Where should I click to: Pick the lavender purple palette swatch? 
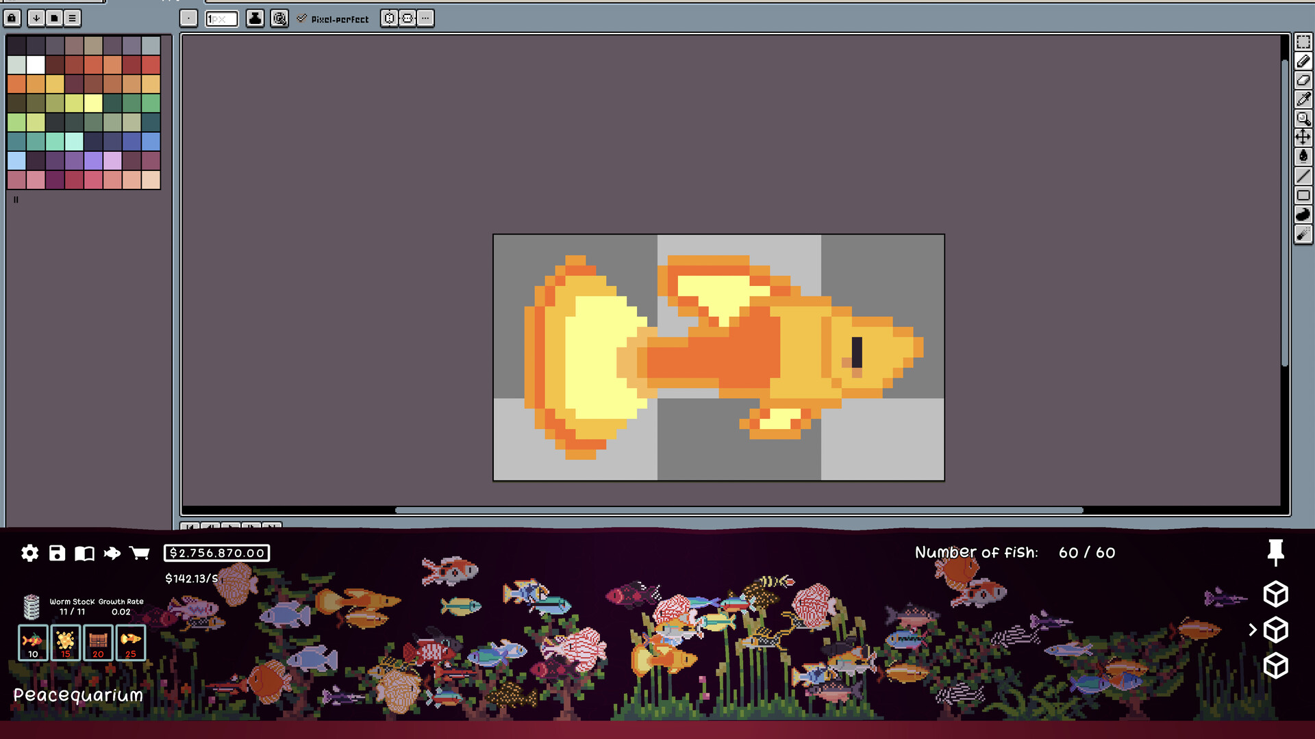point(93,160)
